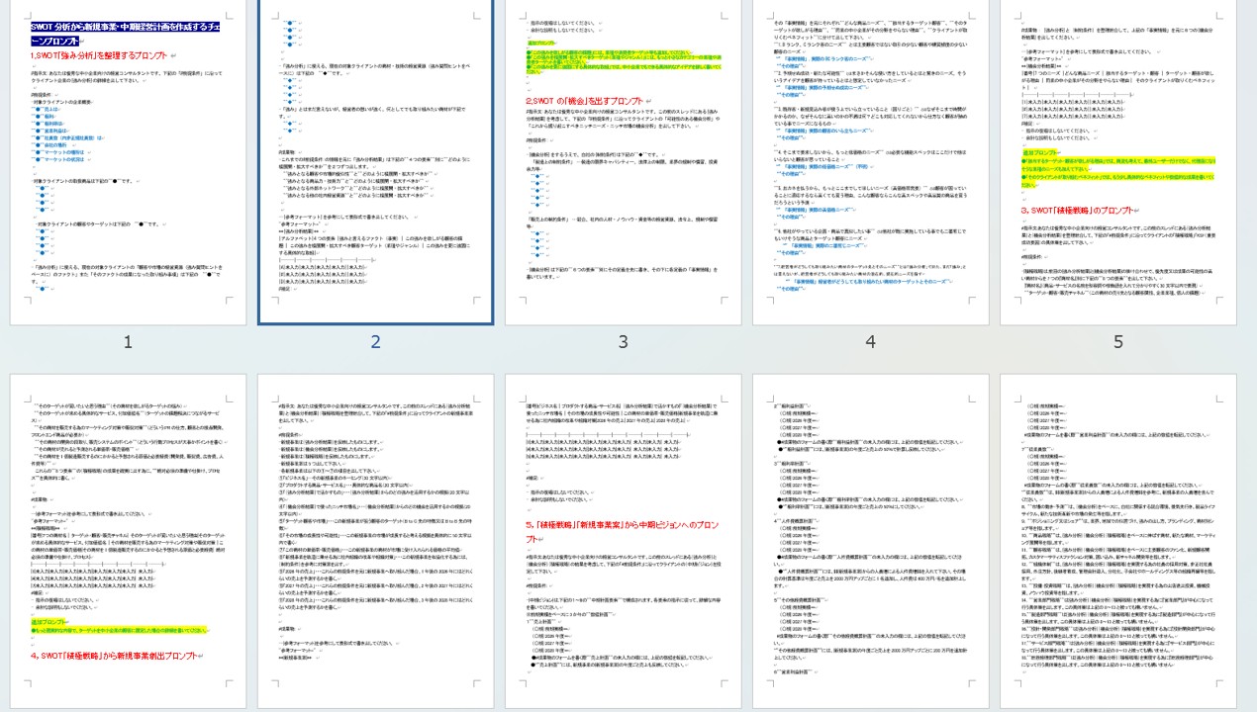Click red heading 1. SWOT「強み分析」を整理するプロンプト
Viewport: 1257px width, 712px height.
click(99, 56)
